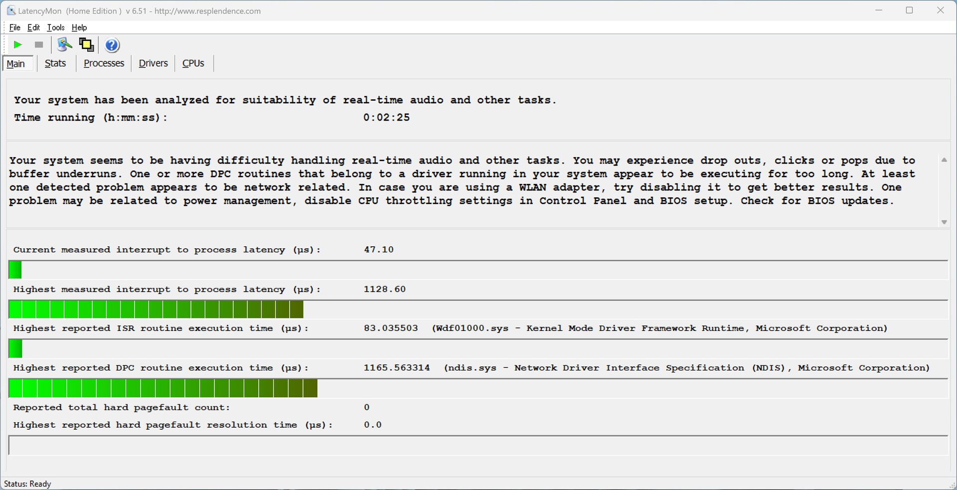The height and width of the screenshot is (490, 957).
Task: Click the Wdf01000.sys driver description text
Action: point(660,328)
